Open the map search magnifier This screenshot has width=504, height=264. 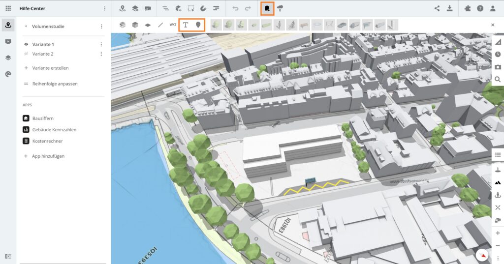pos(498,79)
